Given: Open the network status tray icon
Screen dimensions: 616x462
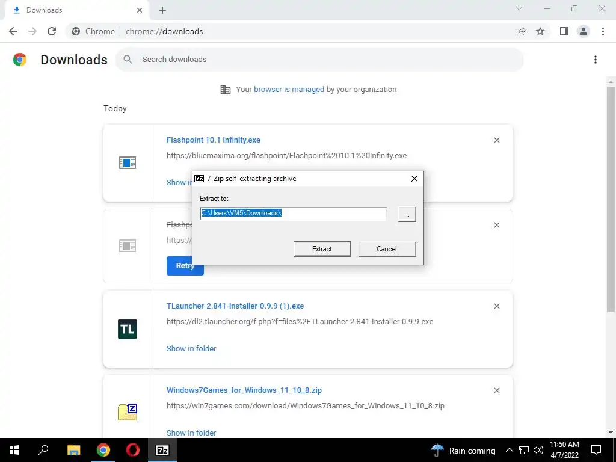Looking at the screenshot, I should tap(524, 450).
